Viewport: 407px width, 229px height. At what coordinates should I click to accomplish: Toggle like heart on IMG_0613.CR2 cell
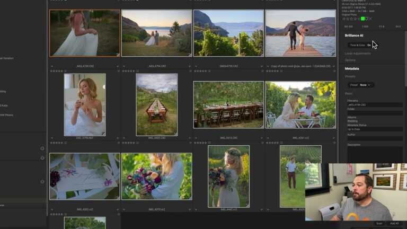click(x=262, y=71)
